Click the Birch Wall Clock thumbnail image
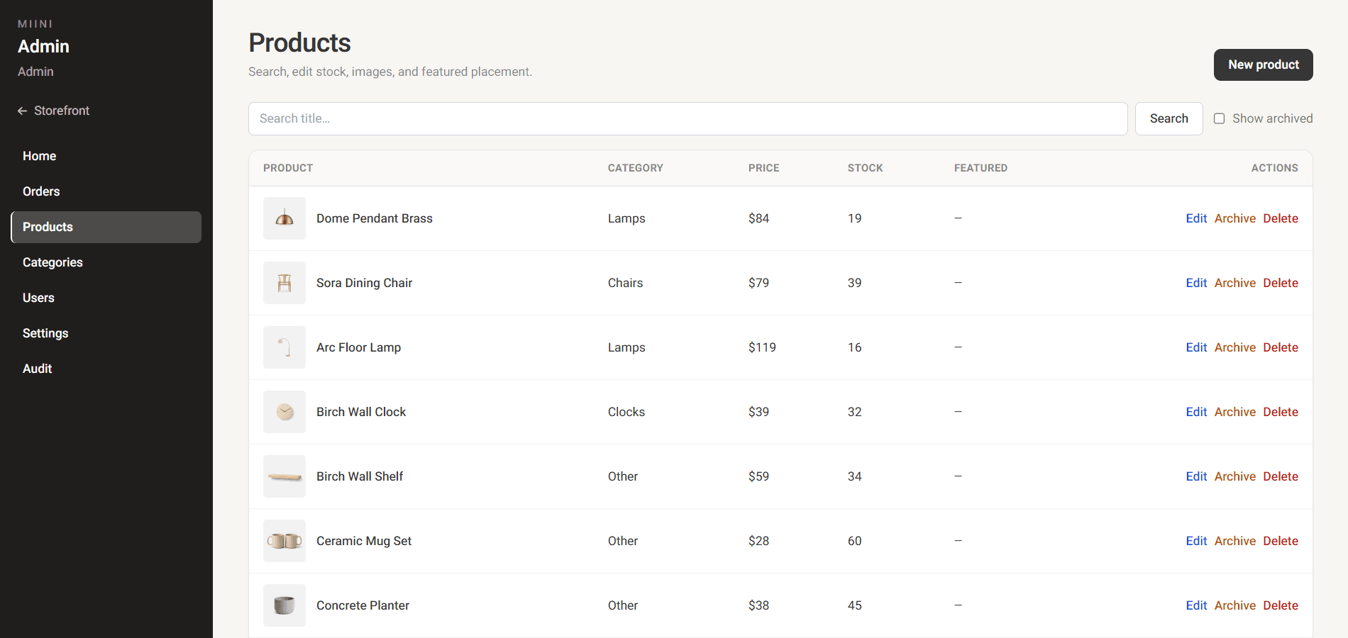The width and height of the screenshot is (1348, 638). [284, 412]
